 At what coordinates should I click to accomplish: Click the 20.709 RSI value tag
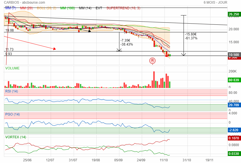[234, 105]
